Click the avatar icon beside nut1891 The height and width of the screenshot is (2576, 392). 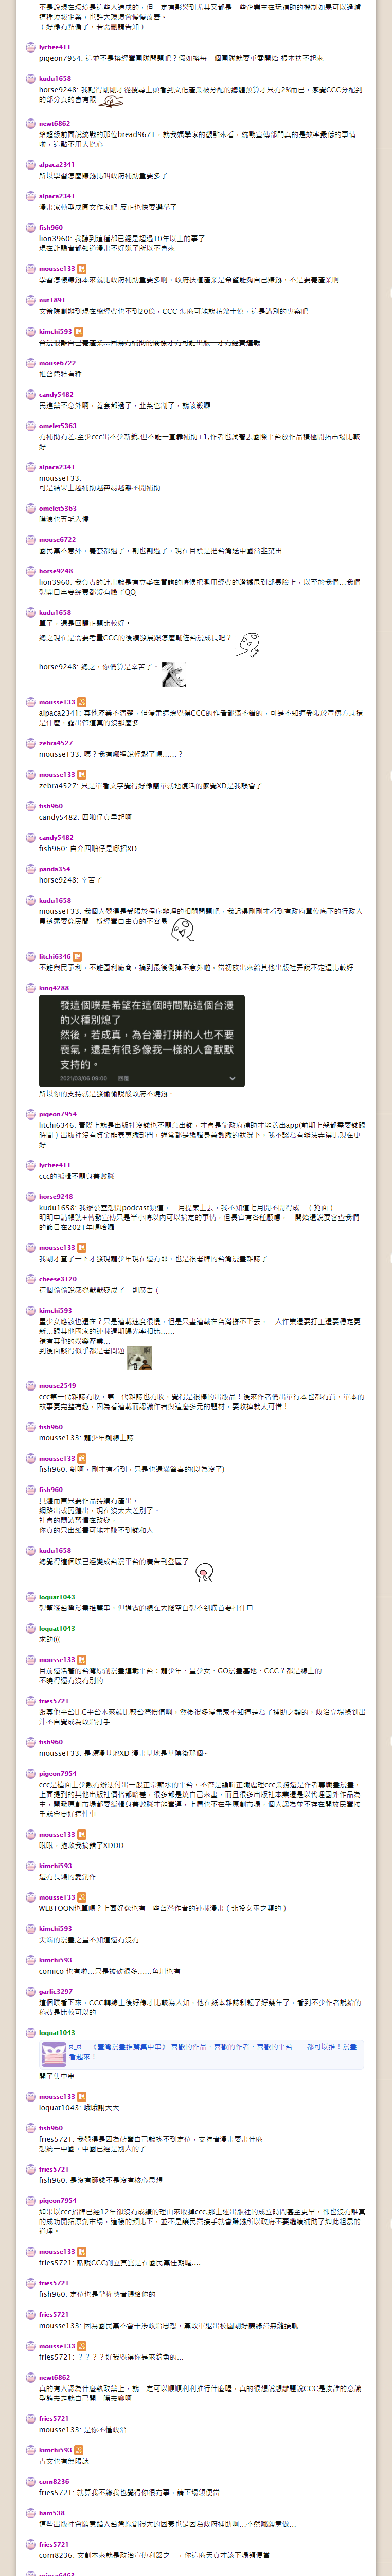coord(31,300)
